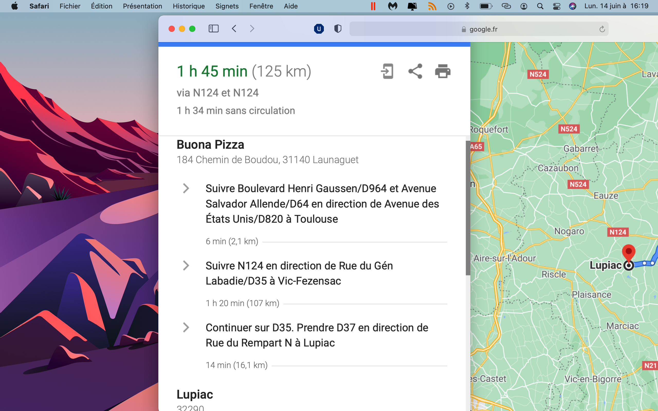Expand the Boulevard Henri Gaussen step
658x411 pixels.
click(x=186, y=188)
